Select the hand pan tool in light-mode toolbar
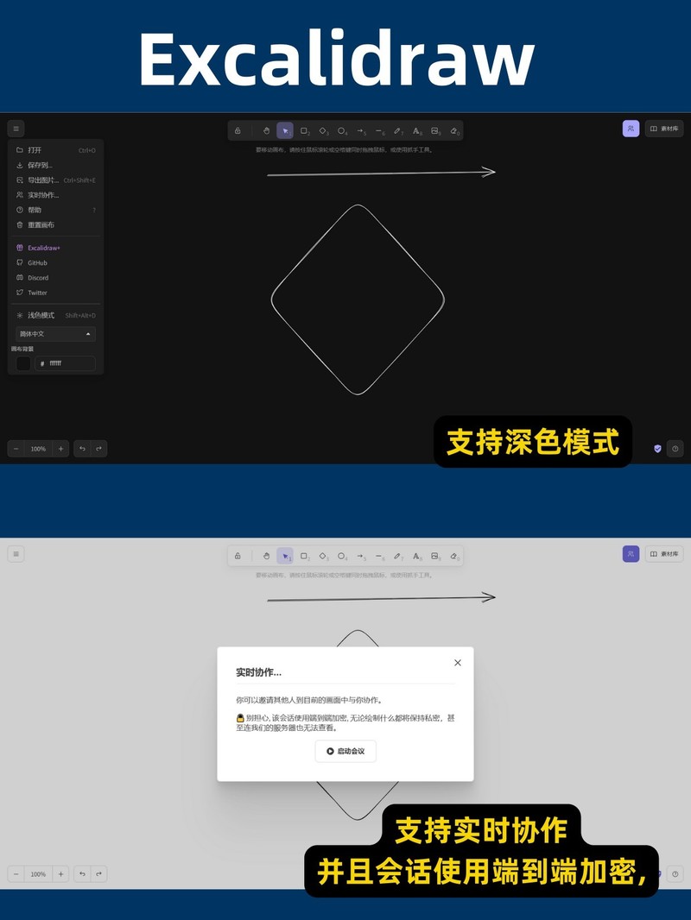691x920 pixels. point(267,556)
